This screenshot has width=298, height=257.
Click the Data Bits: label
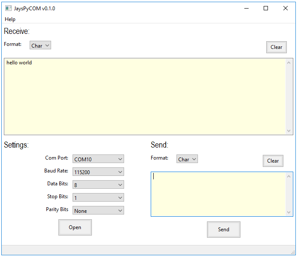pyautogui.click(x=58, y=184)
